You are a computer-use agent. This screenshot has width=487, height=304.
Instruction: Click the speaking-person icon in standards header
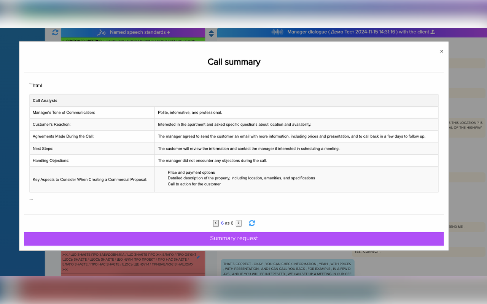click(x=101, y=32)
